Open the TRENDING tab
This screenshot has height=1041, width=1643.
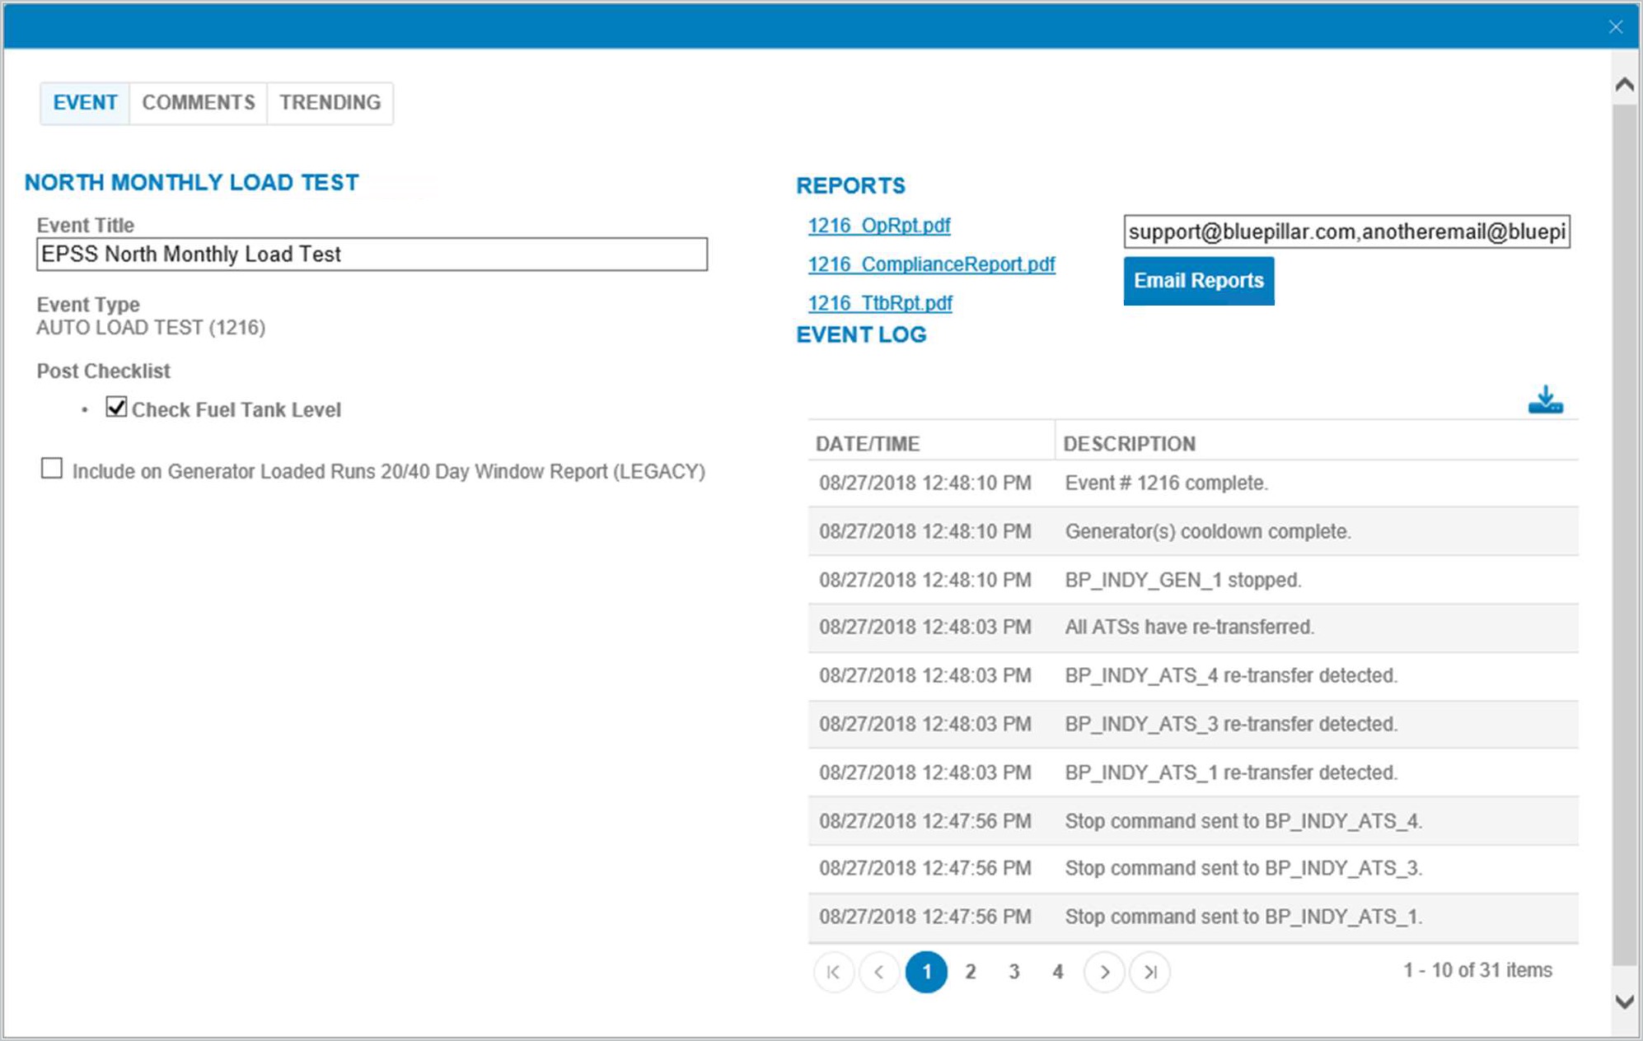pos(330,103)
